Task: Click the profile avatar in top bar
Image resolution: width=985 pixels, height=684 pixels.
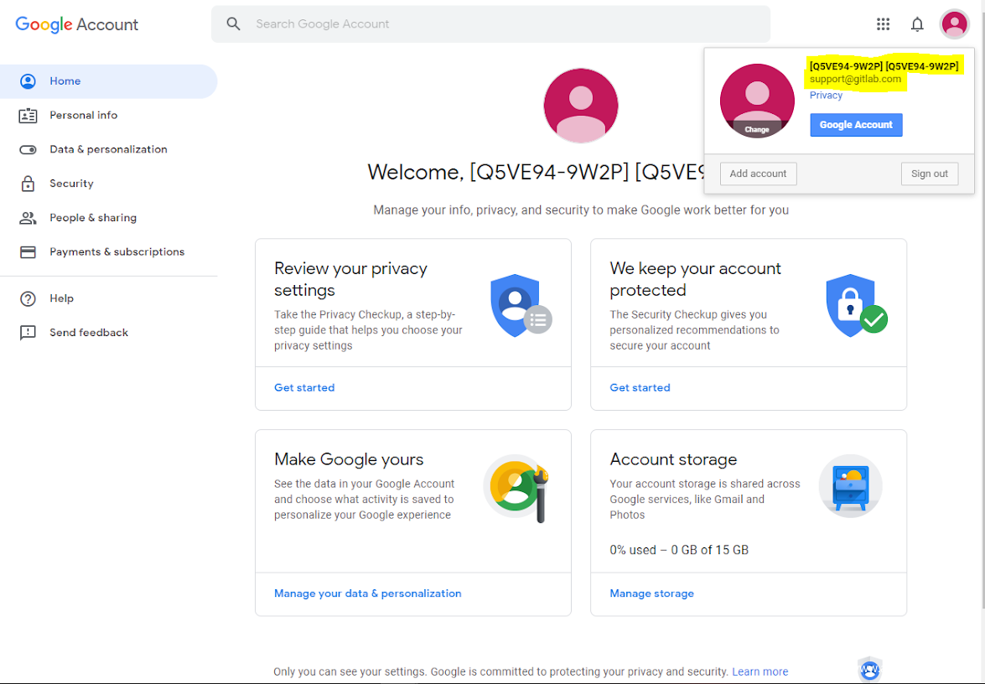Action: tap(954, 24)
